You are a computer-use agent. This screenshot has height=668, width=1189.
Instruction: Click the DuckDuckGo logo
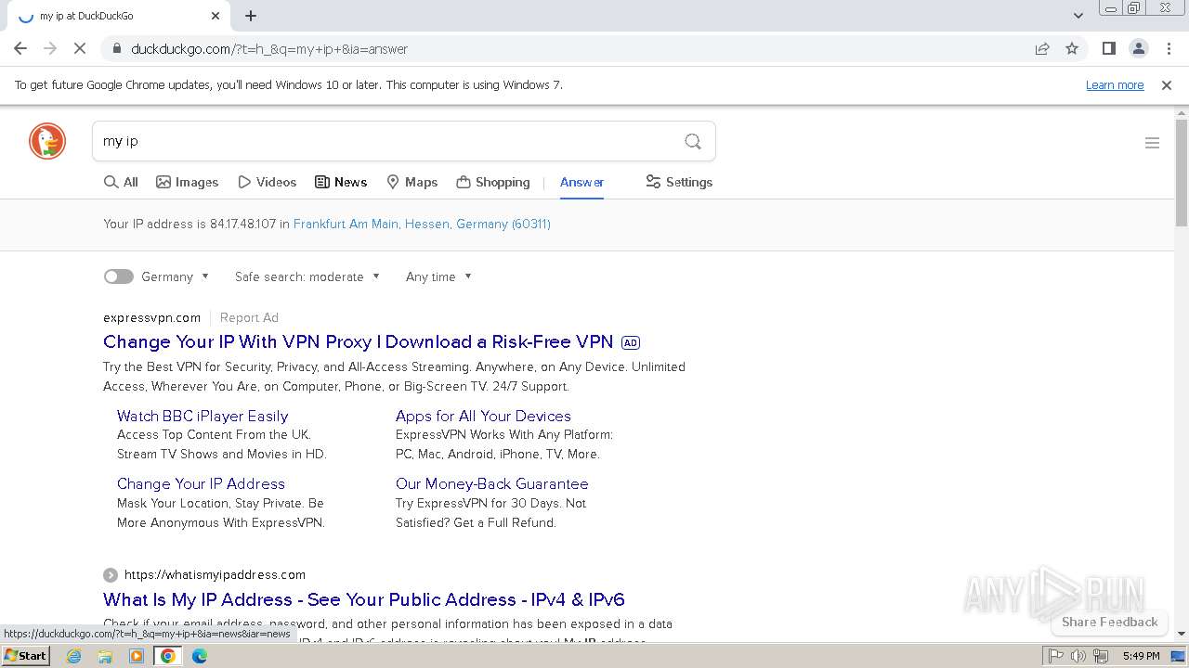(47, 141)
